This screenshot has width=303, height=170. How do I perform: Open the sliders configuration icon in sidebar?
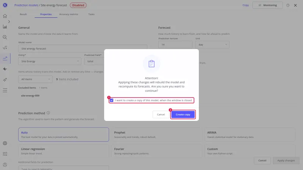pos(5,154)
